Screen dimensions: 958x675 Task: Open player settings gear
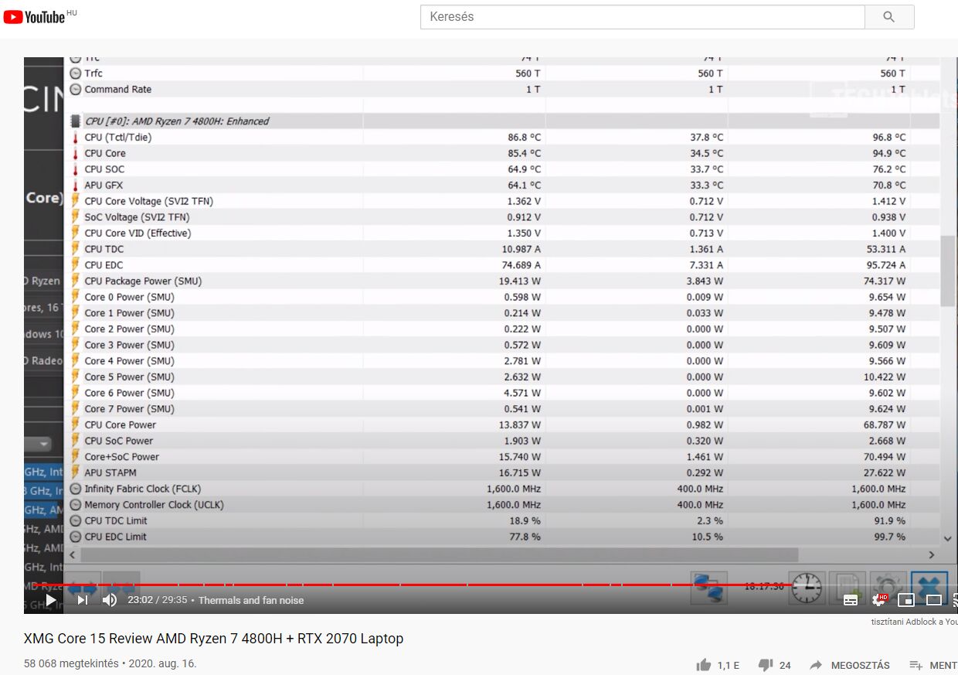pyautogui.click(x=878, y=600)
